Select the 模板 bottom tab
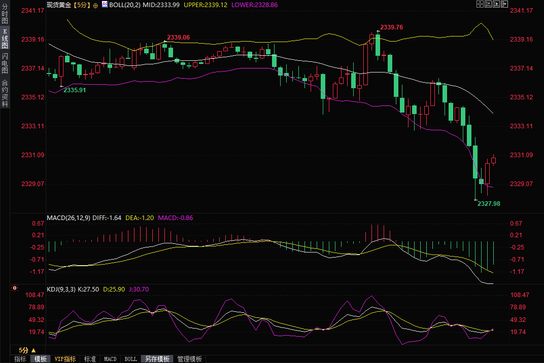Viewport: 544px width, 363px height. click(x=40, y=359)
